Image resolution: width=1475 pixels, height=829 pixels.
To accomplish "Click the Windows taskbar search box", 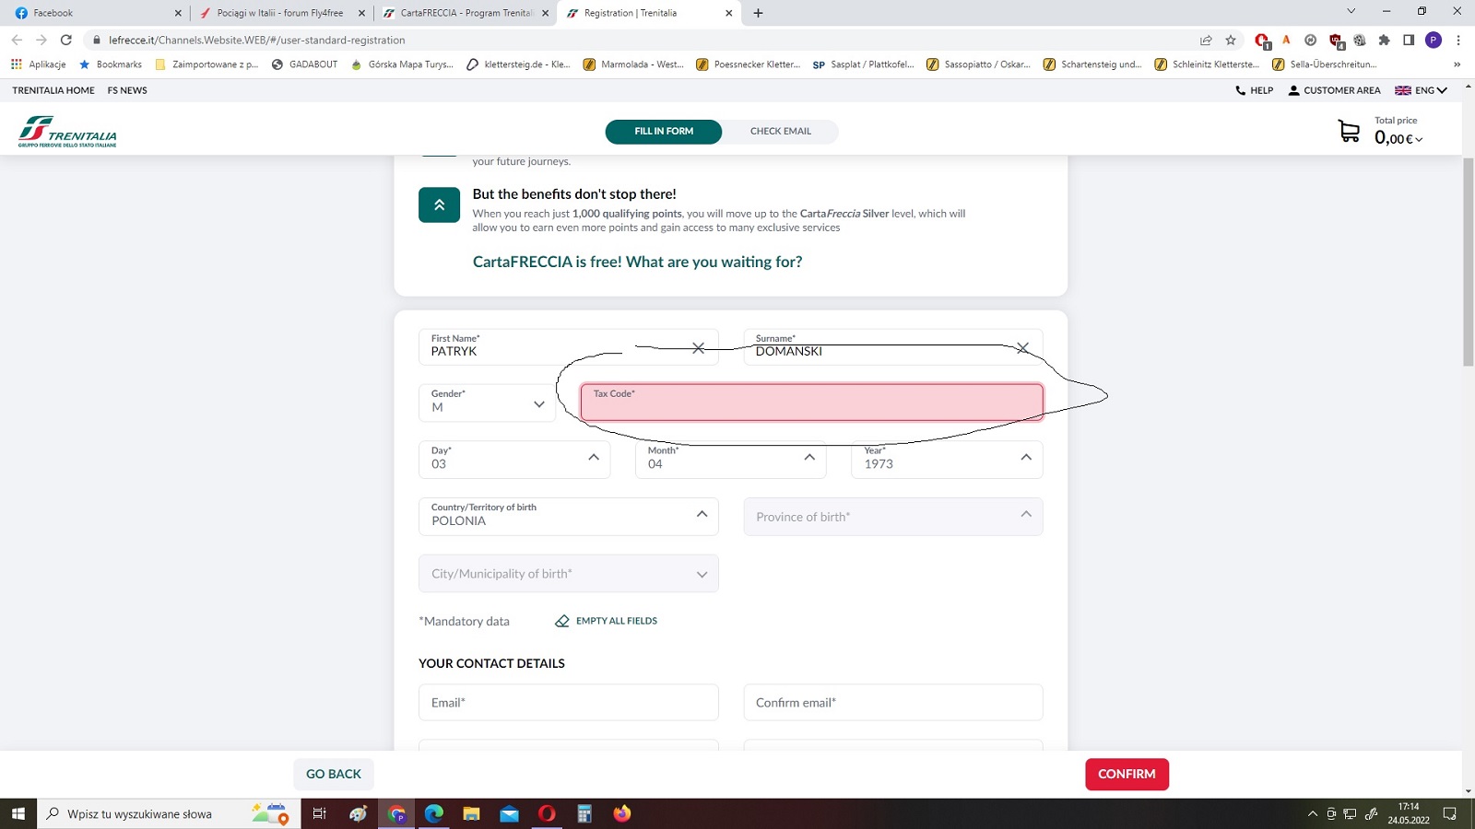I will tap(169, 813).
